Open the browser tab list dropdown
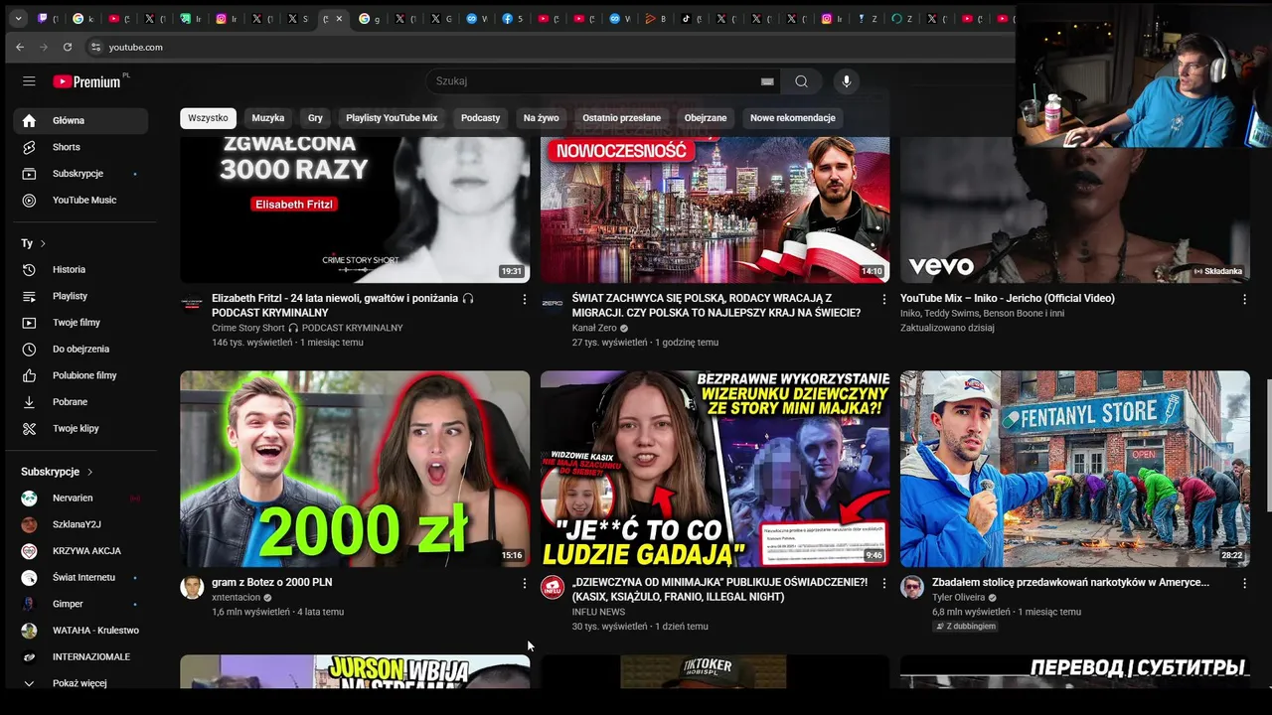 pyautogui.click(x=18, y=19)
